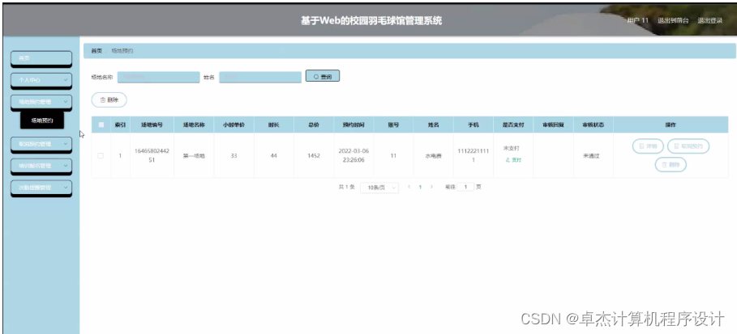Viewport: 737px width, 334px height.
Task: Open the 10条/页 page size dropdown
Action: [x=379, y=187]
